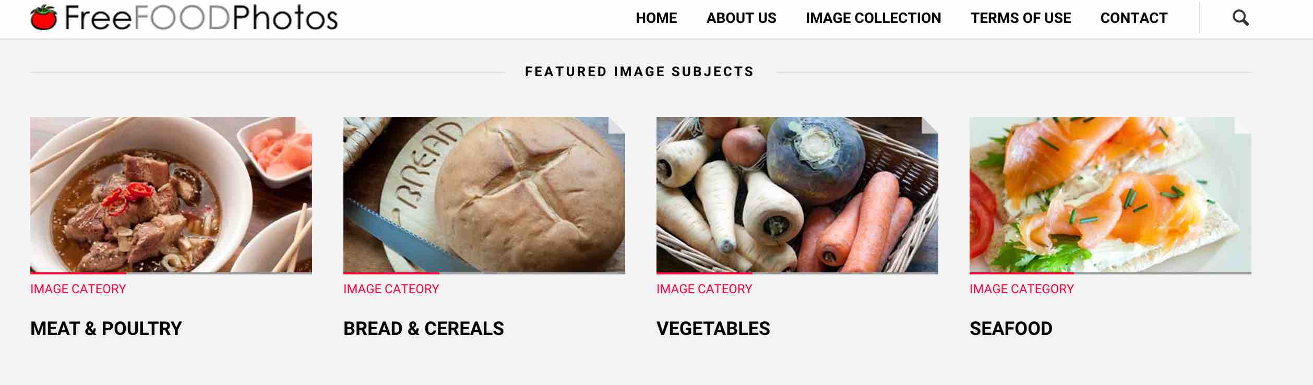Viewport: 1313px width, 385px height.
Task: Click Image Category label above Meat & Poultry
Action: click(x=78, y=289)
